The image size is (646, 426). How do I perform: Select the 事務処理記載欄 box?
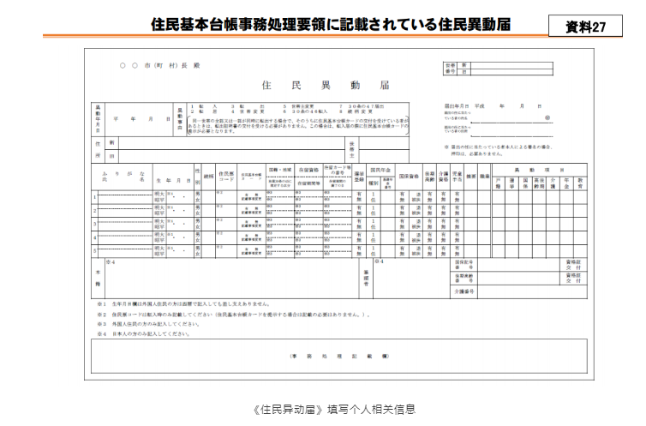[339, 355]
